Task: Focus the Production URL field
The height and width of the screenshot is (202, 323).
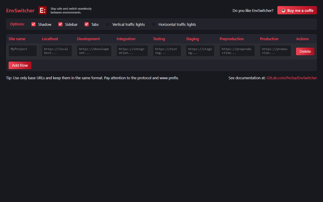Action: pyautogui.click(x=275, y=51)
